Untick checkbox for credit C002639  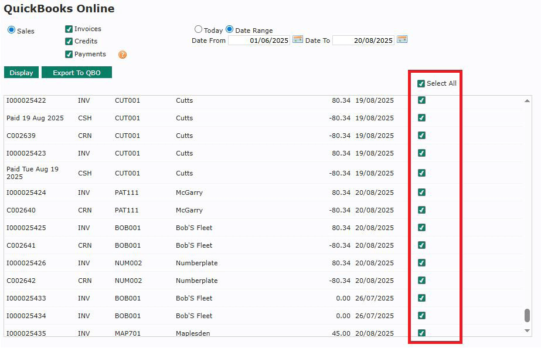pyautogui.click(x=421, y=136)
